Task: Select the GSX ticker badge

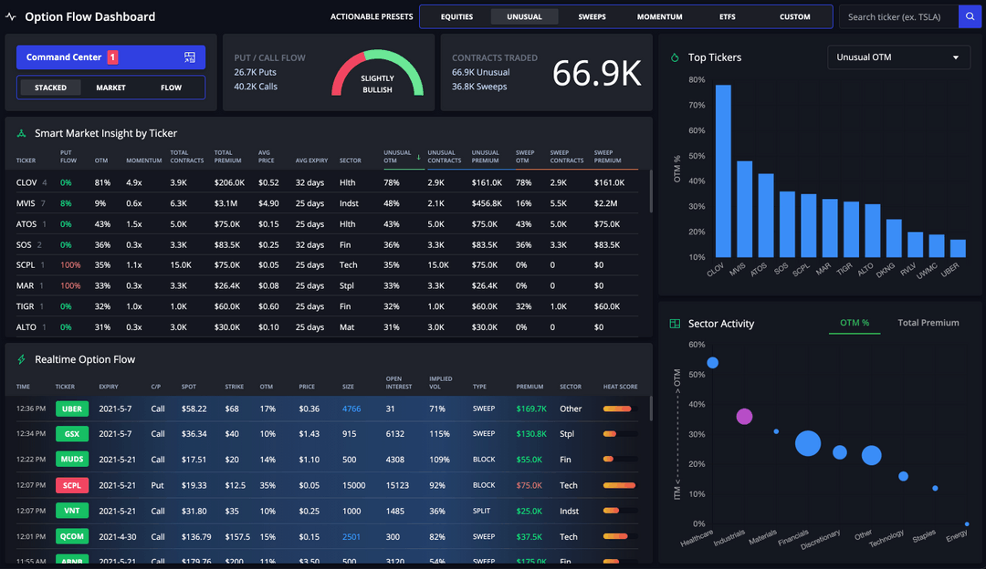Action: click(72, 434)
